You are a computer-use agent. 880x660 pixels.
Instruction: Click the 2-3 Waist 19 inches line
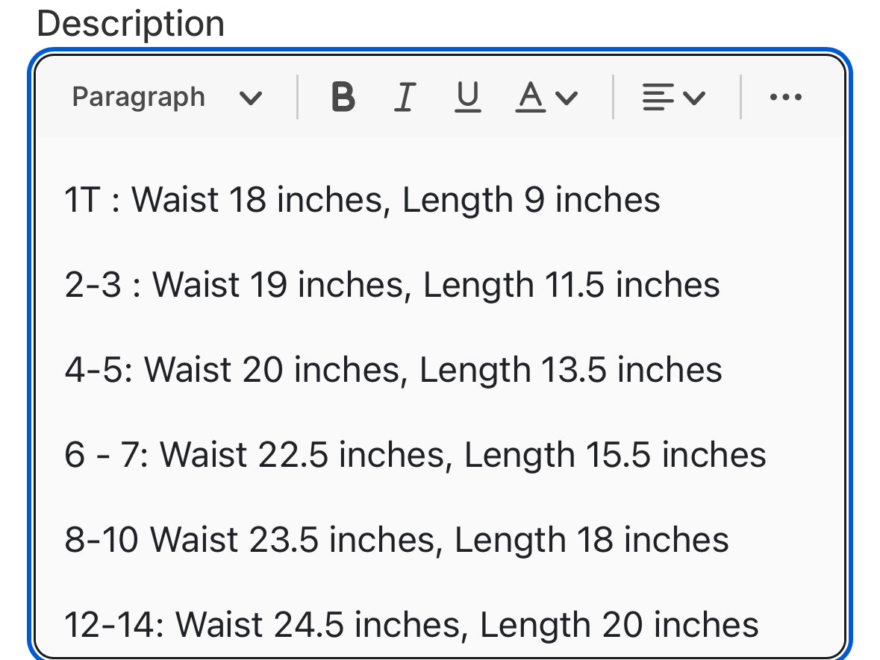point(392,285)
